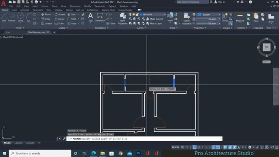This screenshot has height=157, width=279.
Task: Click the Erase tool icon
Action: (83, 14)
